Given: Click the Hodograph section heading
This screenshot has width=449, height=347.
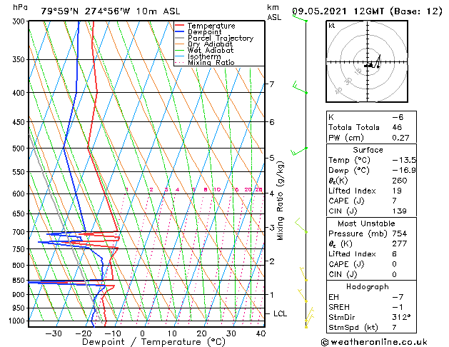Looking at the screenshot, I should (368, 286).
